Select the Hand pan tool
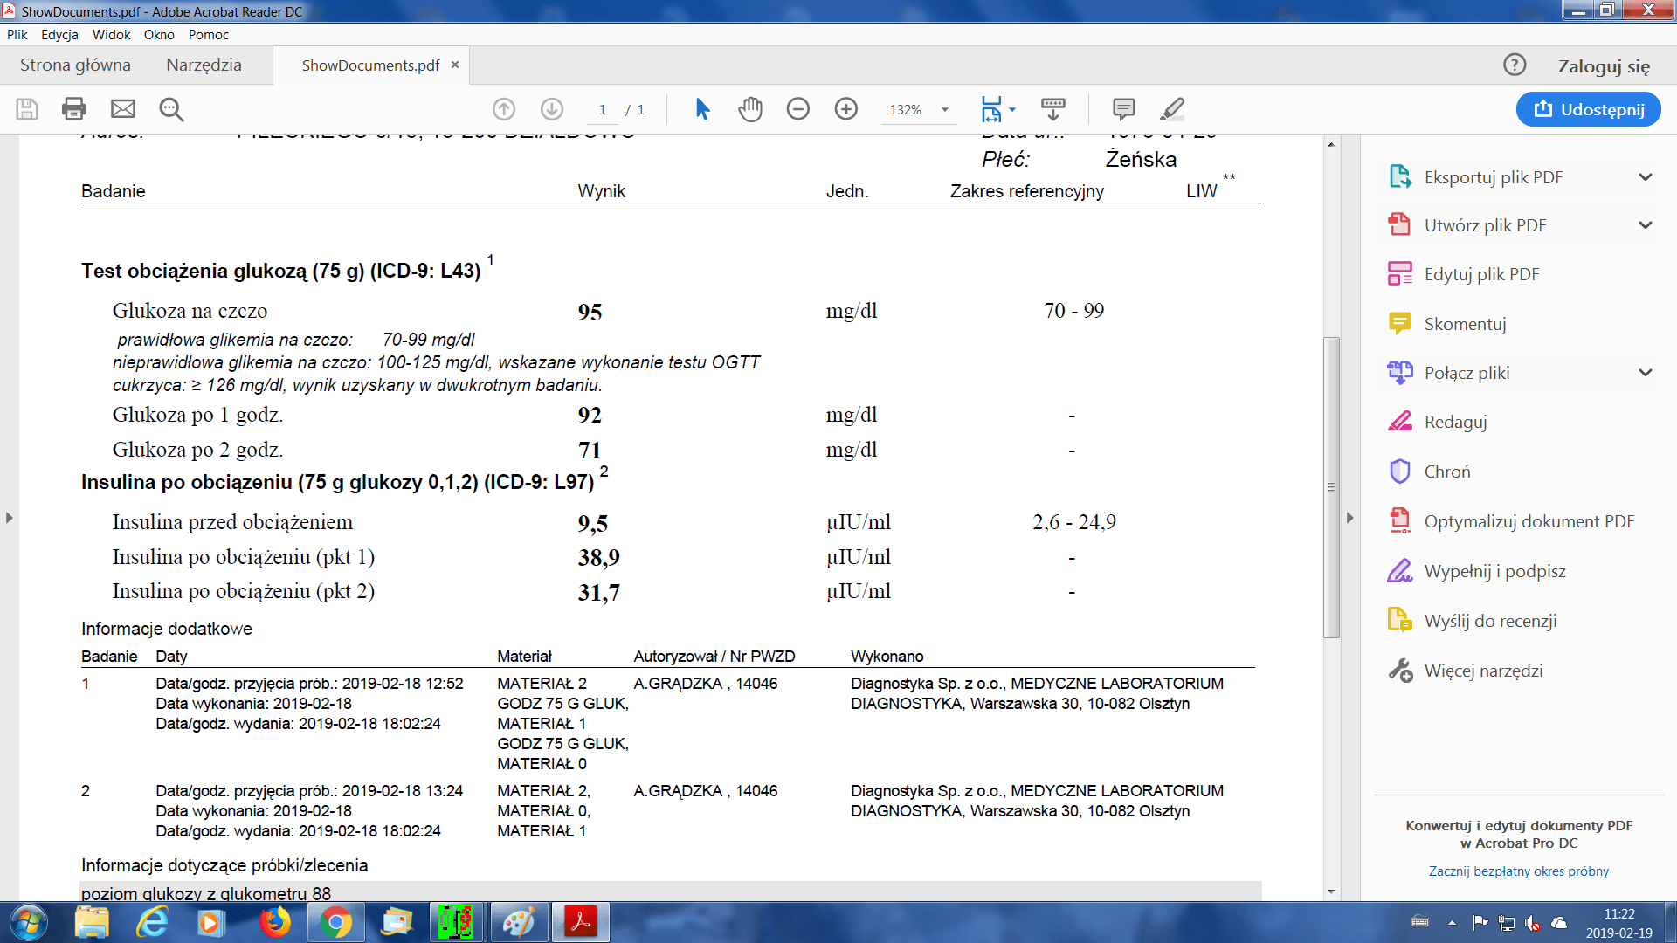Image resolution: width=1677 pixels, height=943 pixels. (750, 109)
